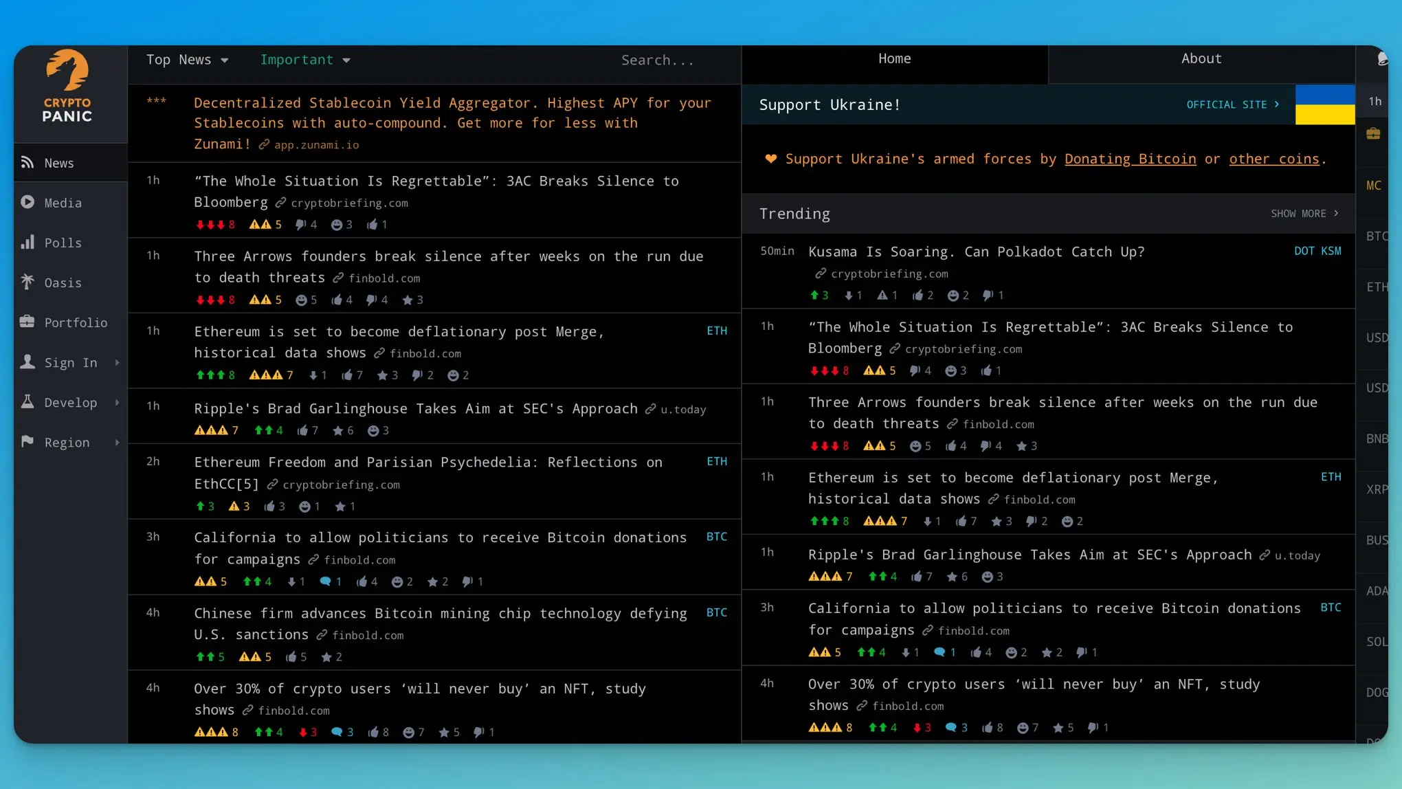Select the Media menu label in sidebar
Screen dimensions: 1402x789
[x=63, y=203]
